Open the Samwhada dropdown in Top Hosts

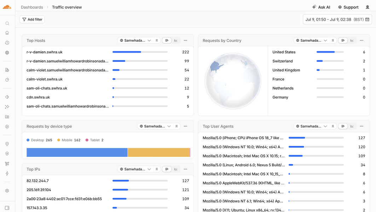point(135,41)
